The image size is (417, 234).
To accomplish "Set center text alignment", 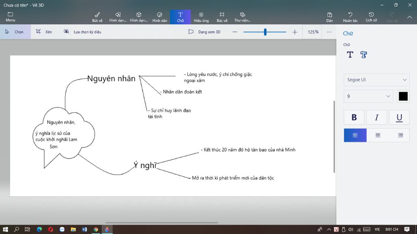I will (377, 135).
